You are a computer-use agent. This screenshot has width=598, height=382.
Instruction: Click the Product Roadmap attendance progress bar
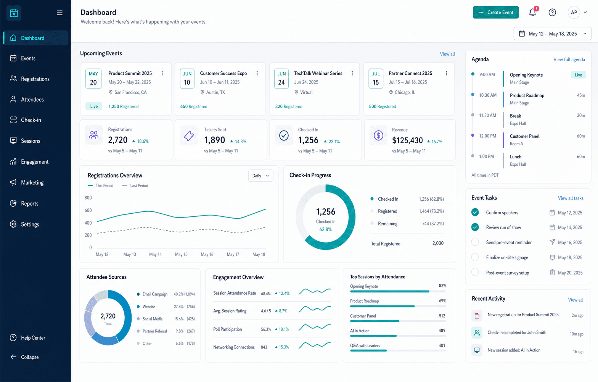[398, 306]
